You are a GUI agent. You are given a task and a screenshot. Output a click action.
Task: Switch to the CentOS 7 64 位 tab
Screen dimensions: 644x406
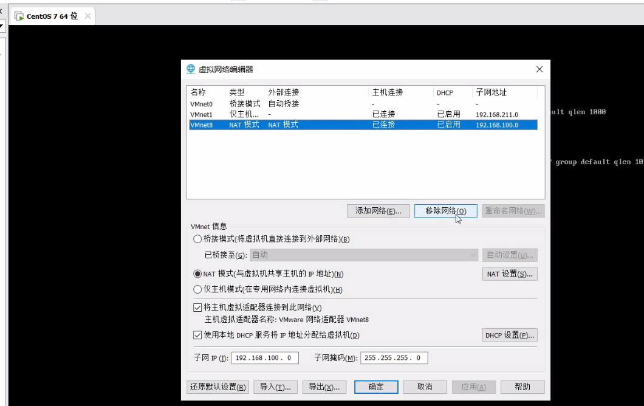pos(52,16)
